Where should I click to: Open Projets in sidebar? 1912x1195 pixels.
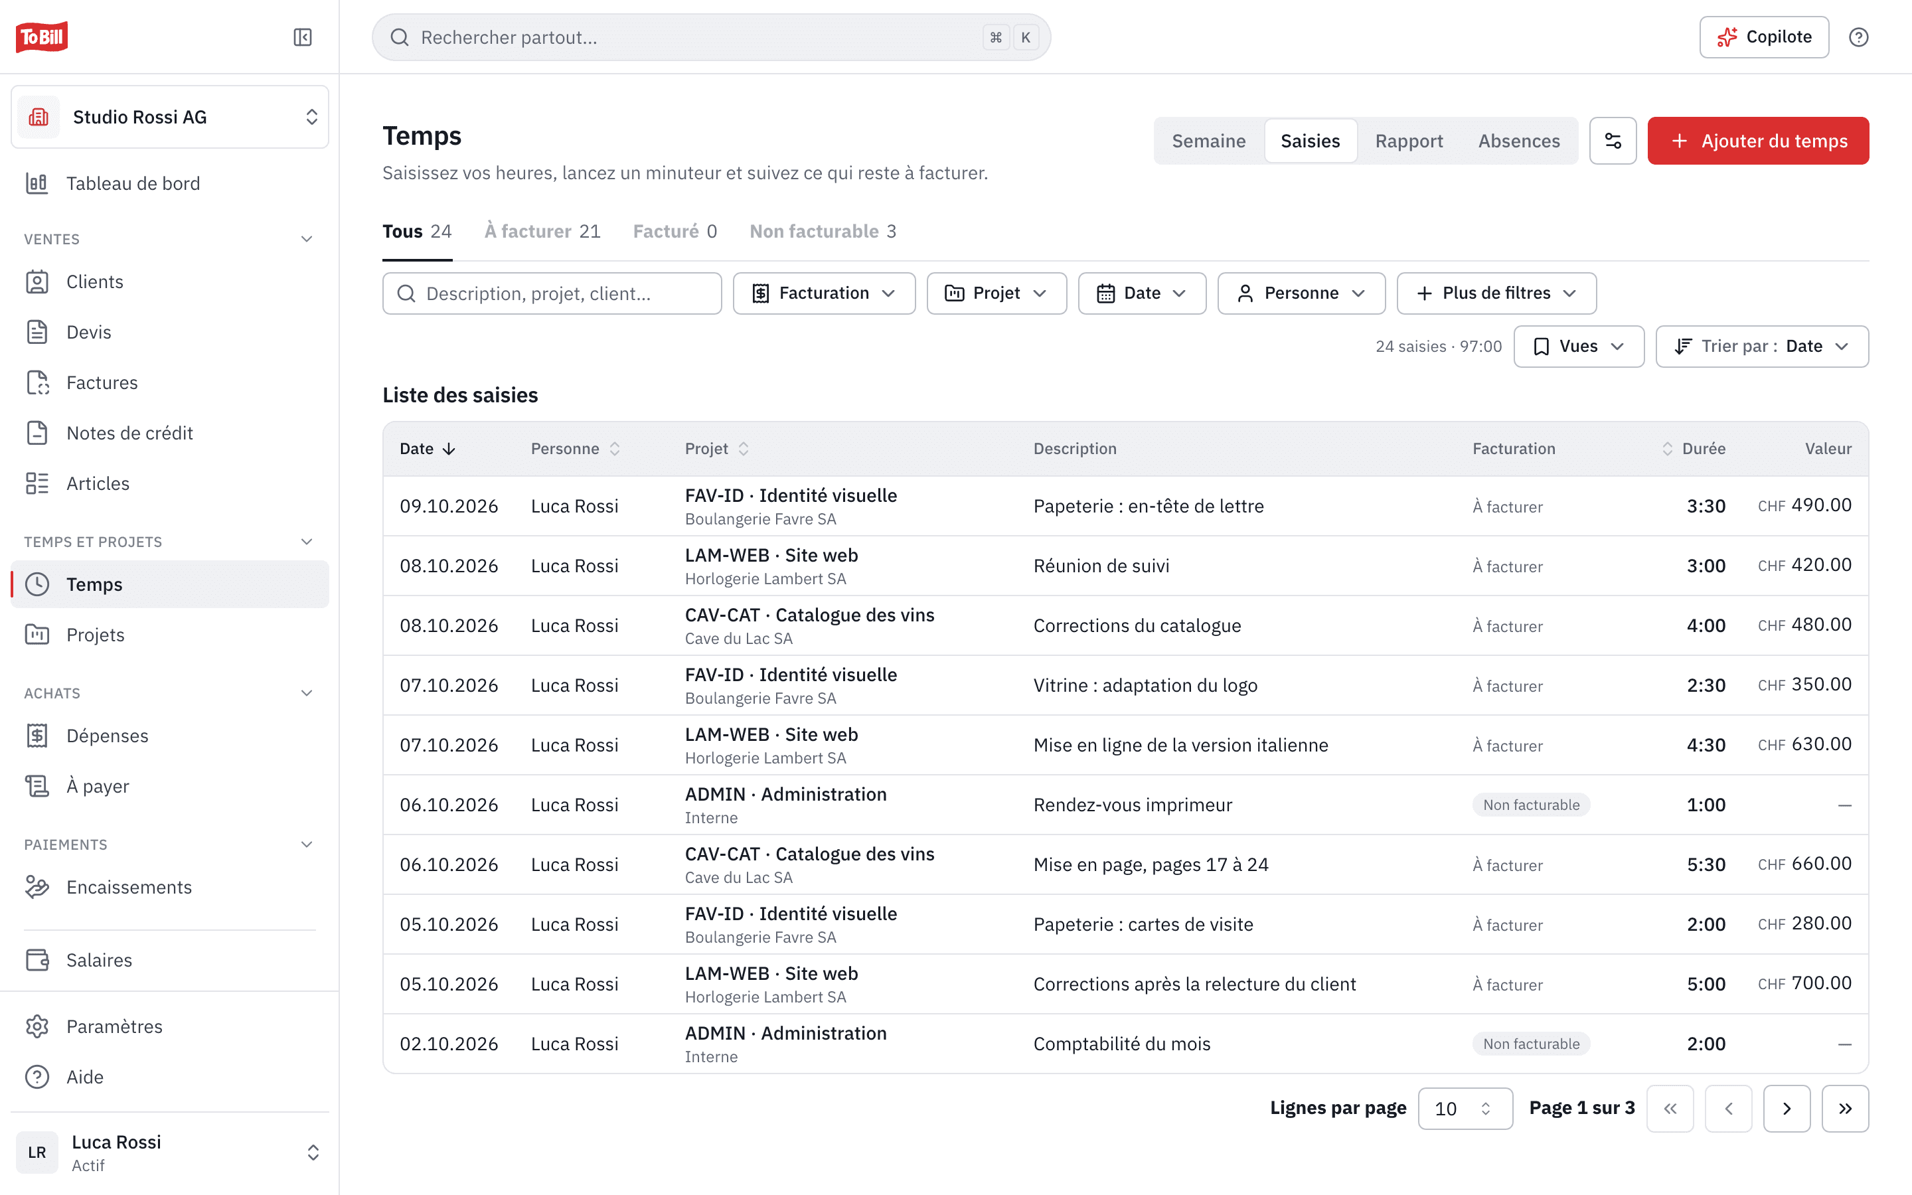(170, 635)
